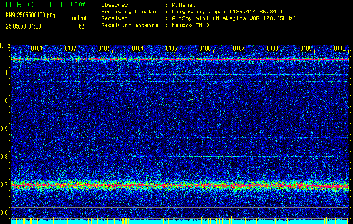353x224 pixels.
Task: Click the 0105 time marker
Action: 171,49
